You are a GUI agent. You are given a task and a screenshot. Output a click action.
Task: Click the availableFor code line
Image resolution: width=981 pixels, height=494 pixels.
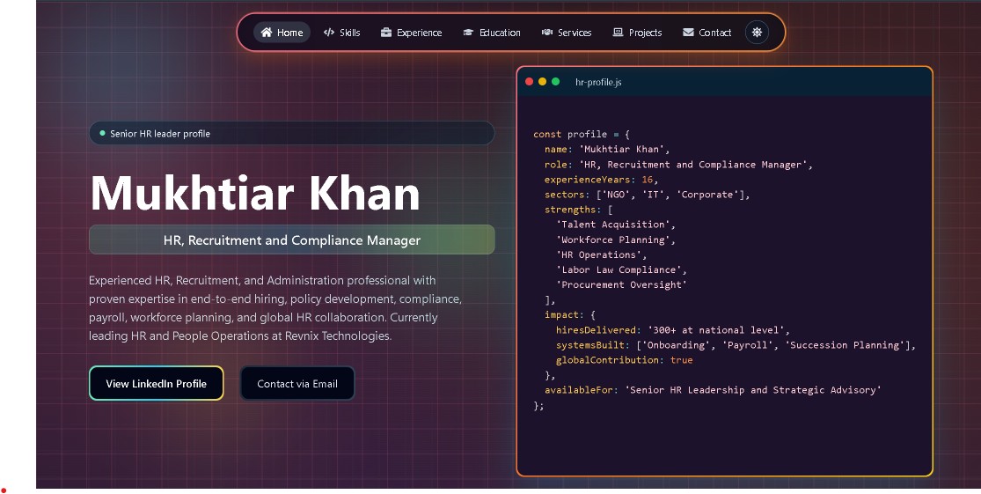713,390
